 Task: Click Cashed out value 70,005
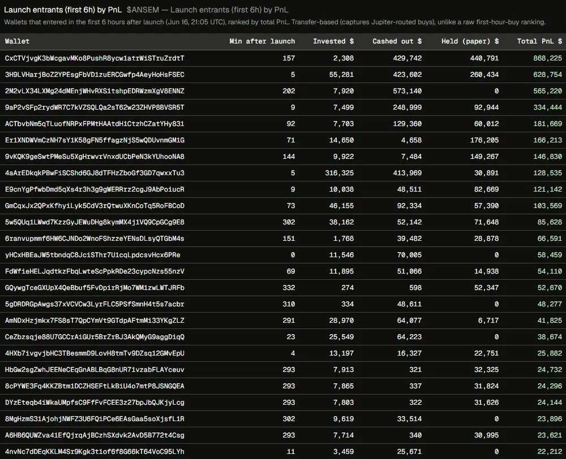coord(409,255)
